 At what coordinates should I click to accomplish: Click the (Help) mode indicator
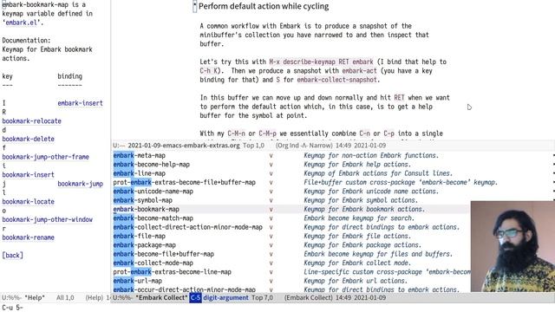pos(95,298)
